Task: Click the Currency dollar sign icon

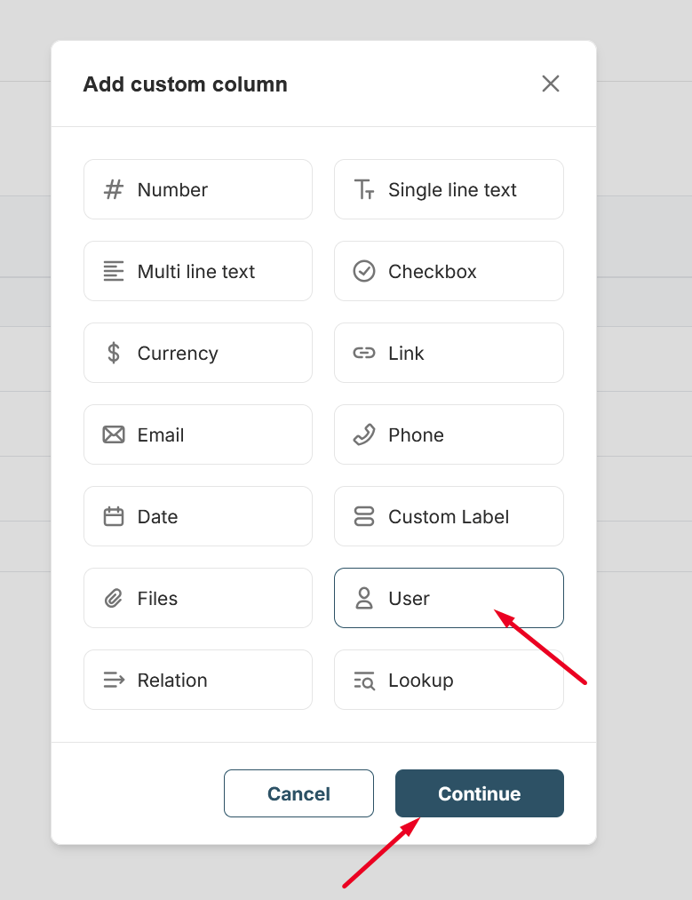Action: (x=114, y=353)
